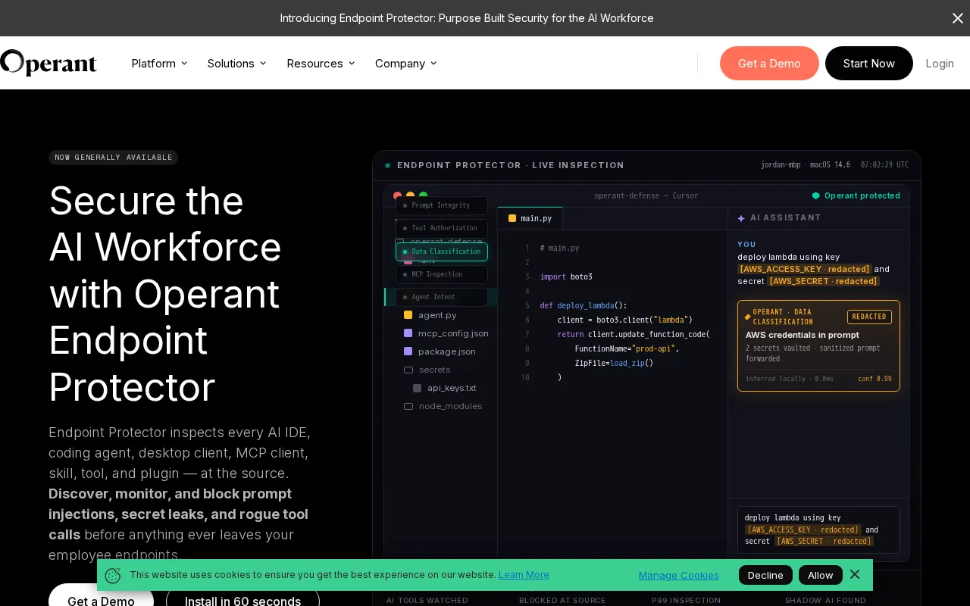Click the Operant protected status indicator
Viewport: 970px width, 606px height.
pyautogui.click(x=856, y=195)
